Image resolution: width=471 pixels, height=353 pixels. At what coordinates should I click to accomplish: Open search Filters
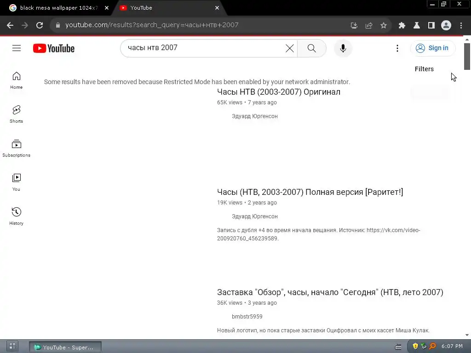point(424,69)
